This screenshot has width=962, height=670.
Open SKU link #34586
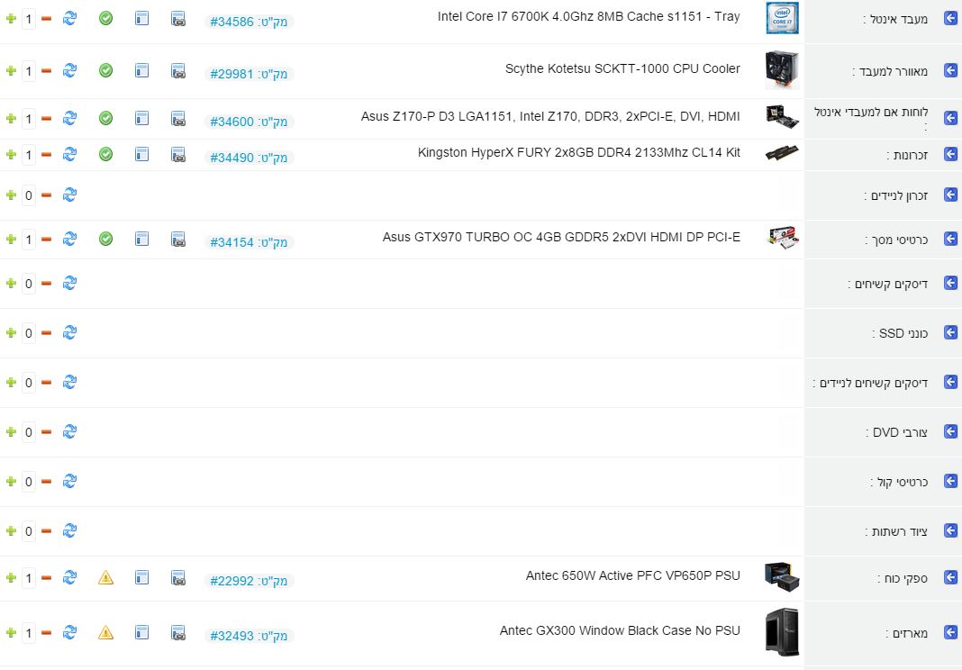coord(249,21)
